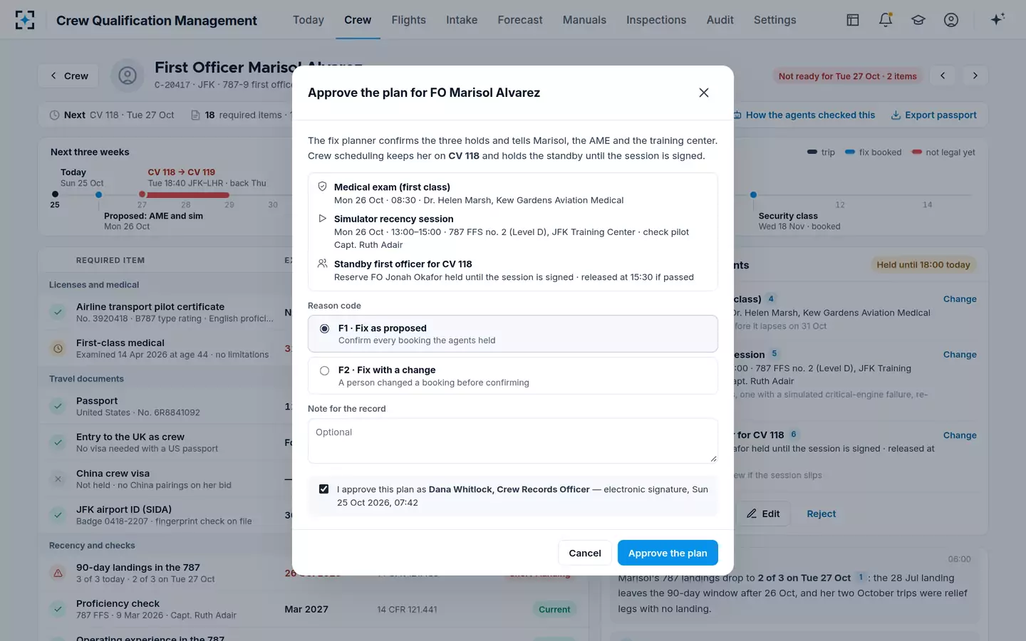Open How the agents checked this link
This screenshot has height=641, width=1026.
pyautogui.click(x=804, y=115)
